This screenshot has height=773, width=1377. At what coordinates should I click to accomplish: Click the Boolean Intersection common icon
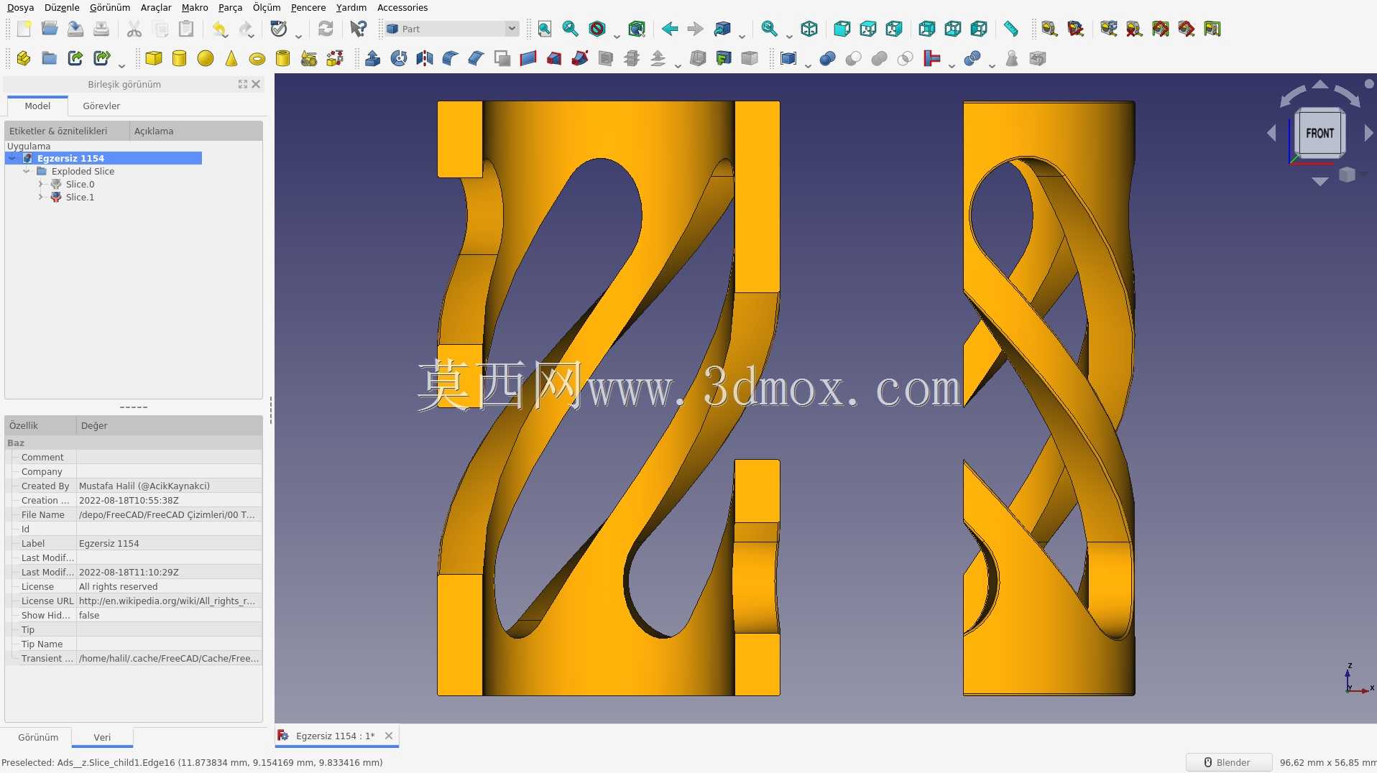[906, 58]
